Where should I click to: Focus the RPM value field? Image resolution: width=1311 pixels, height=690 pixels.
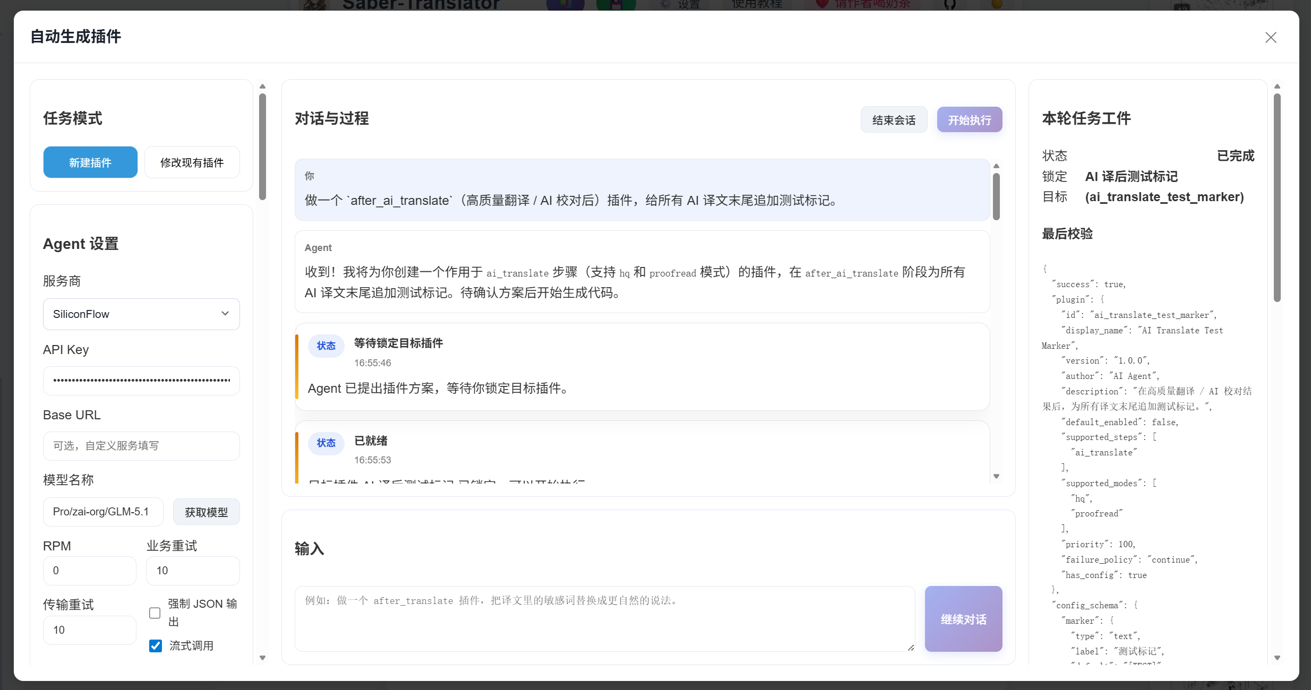90,571
